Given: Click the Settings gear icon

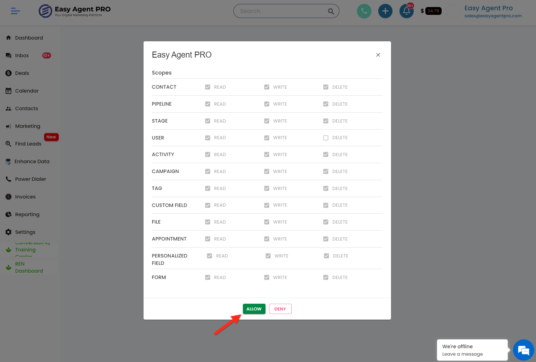Looking at the screenshot, I should (x=8, y=232).
